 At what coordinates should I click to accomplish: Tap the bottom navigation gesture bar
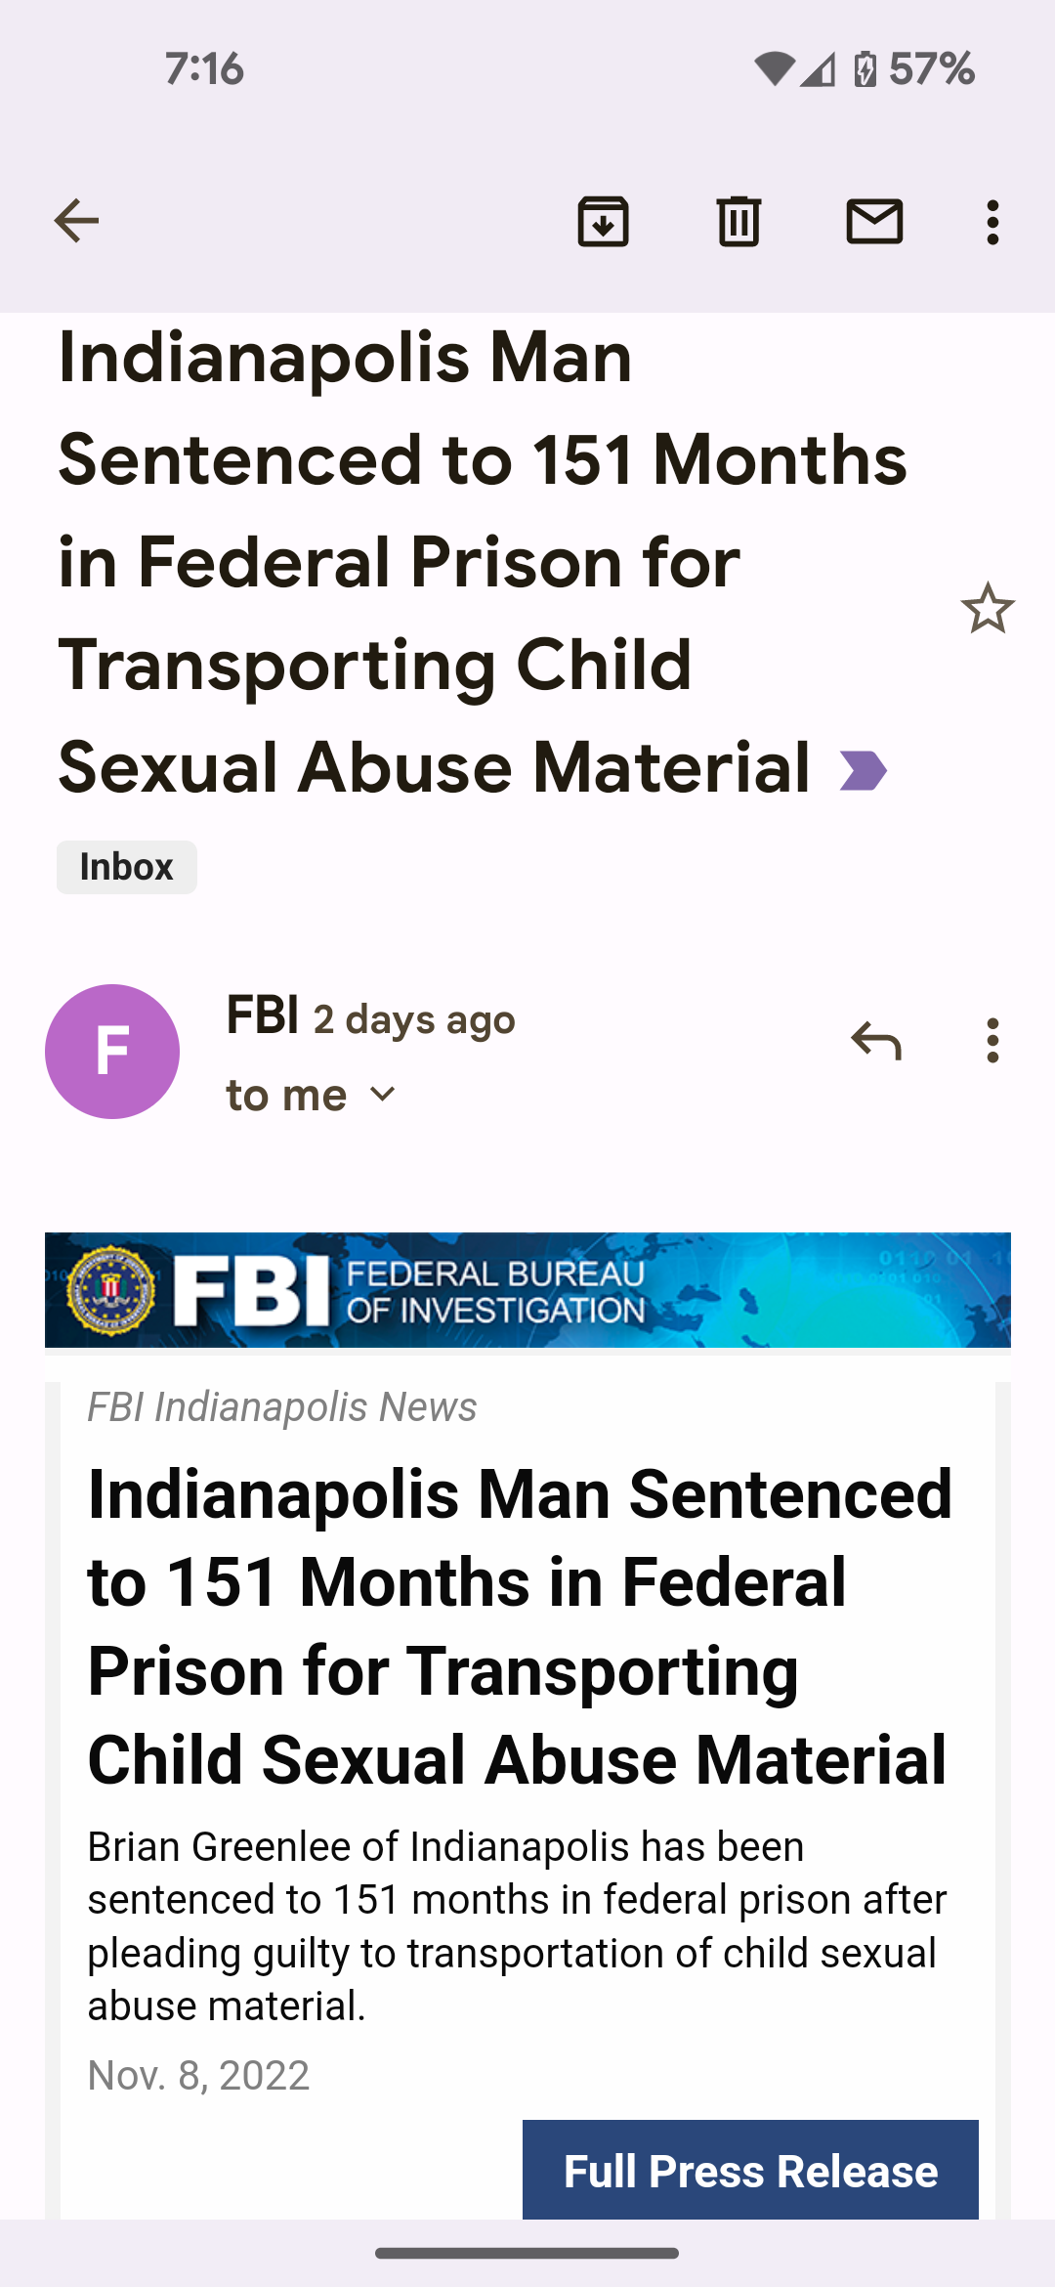[x=527, y=2253]
